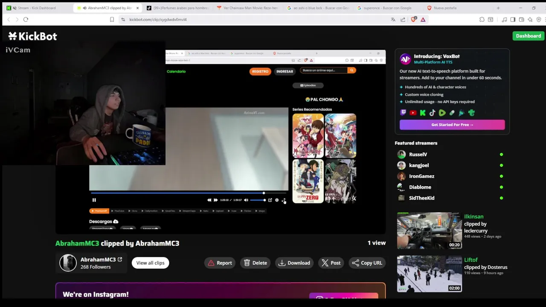546x307 pixels.
Task: Post the clip to X
Action: 331,263
